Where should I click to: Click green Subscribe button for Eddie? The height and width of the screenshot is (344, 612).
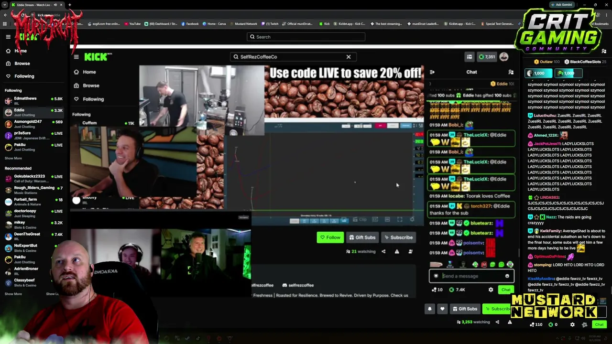click(497, 309)
